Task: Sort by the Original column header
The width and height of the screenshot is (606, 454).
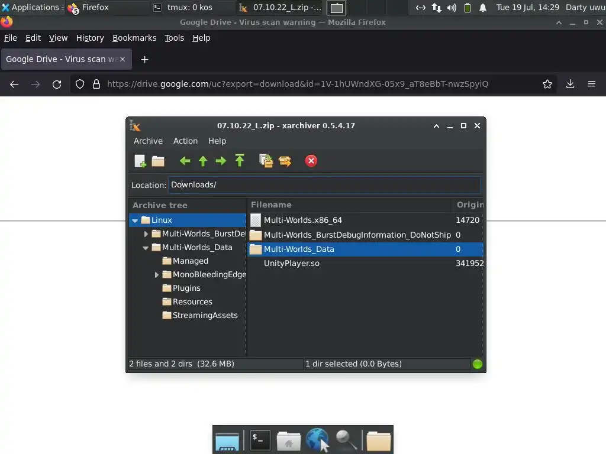Action: point(469,205)
